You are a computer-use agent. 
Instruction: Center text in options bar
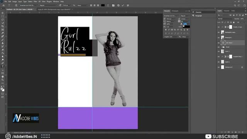click(x=95, y=5)
